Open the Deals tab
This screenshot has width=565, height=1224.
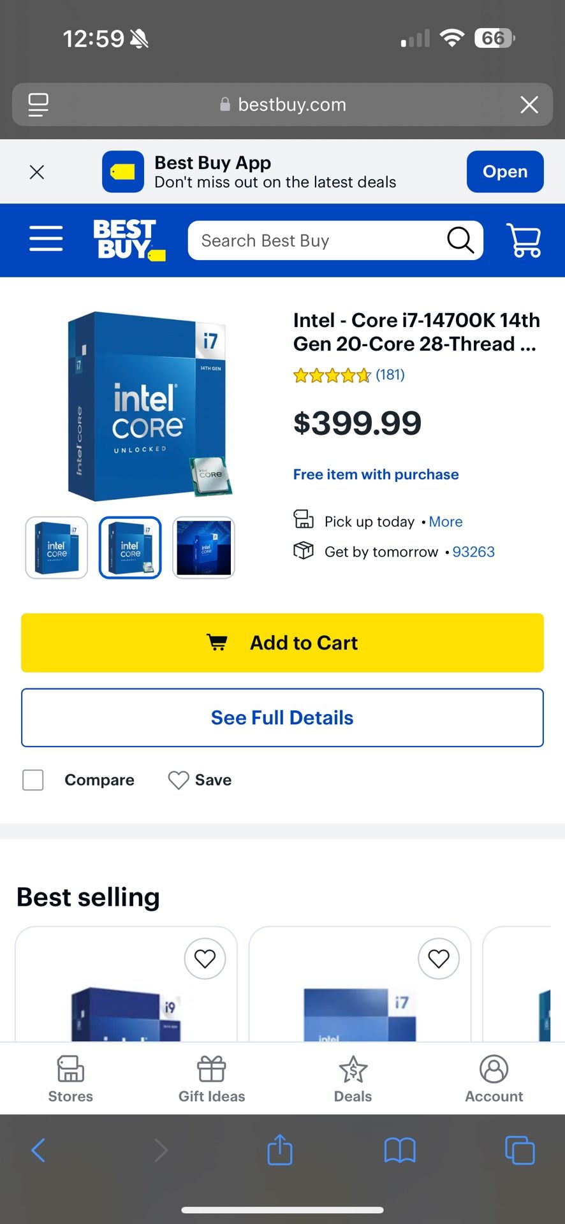pos(353,1077)
